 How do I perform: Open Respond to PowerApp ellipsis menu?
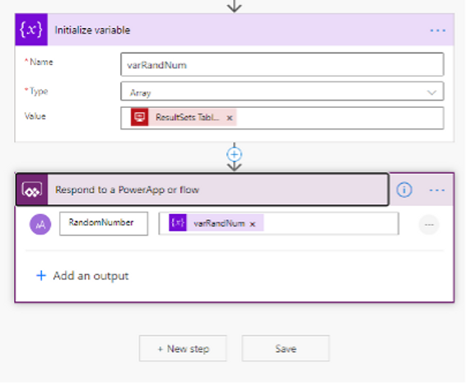tap(437, 190)
